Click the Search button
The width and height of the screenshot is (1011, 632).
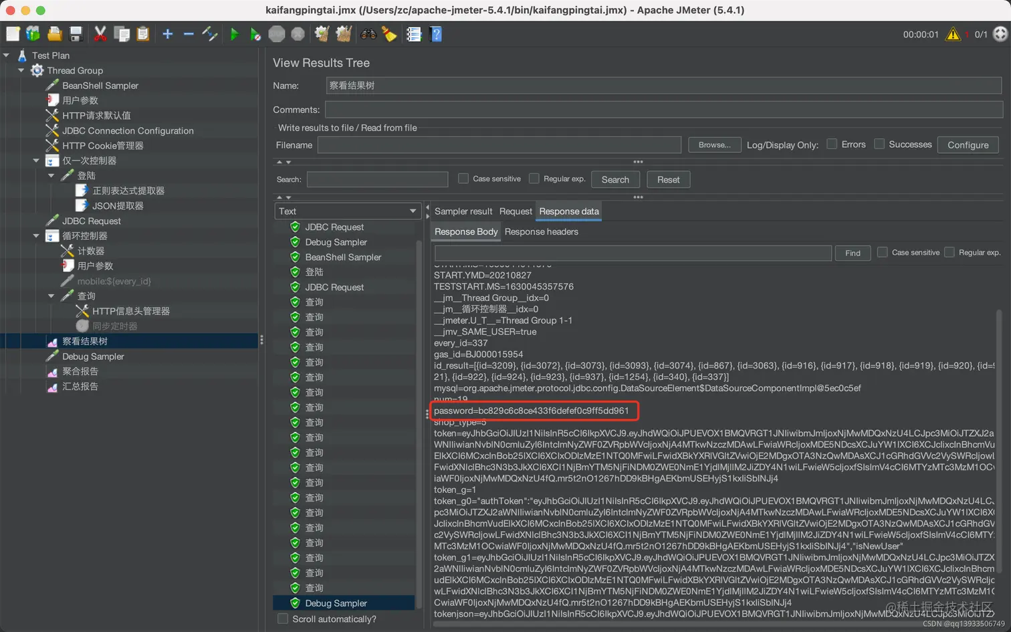click(x=615, y=179)
